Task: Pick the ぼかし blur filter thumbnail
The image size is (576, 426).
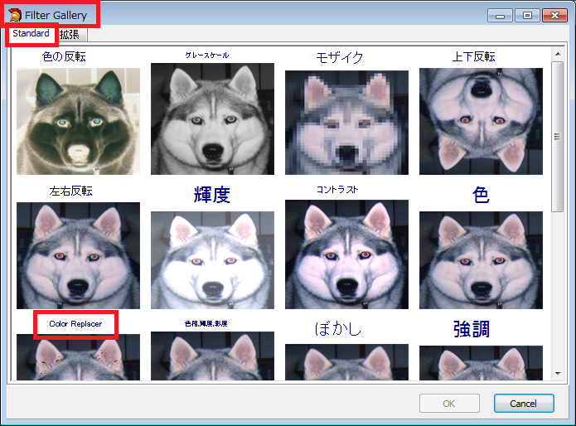Action: [346, 362]
